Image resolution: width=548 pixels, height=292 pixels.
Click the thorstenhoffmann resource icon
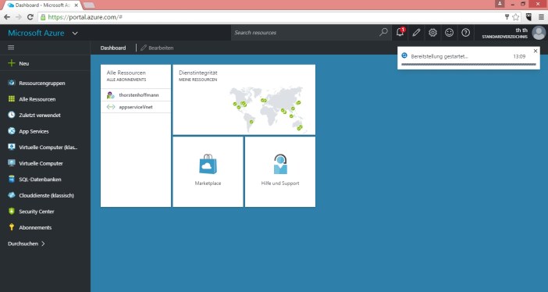tap(110, 94)
